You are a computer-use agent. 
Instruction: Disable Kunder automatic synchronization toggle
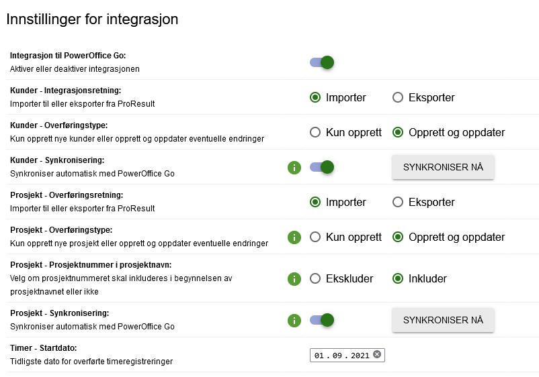point(322,167)
